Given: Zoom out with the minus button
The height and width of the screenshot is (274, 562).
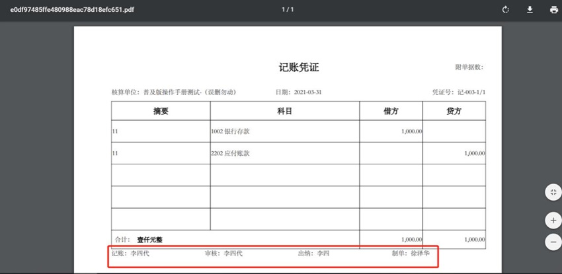Looking at the screenshot, I should (x=553, y=242).
